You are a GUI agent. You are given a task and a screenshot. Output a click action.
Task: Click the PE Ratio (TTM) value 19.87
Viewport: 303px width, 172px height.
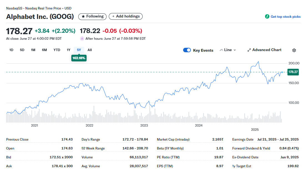tap(219, 157)
